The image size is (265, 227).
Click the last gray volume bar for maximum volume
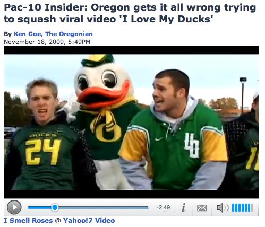[x=252, y=208]
